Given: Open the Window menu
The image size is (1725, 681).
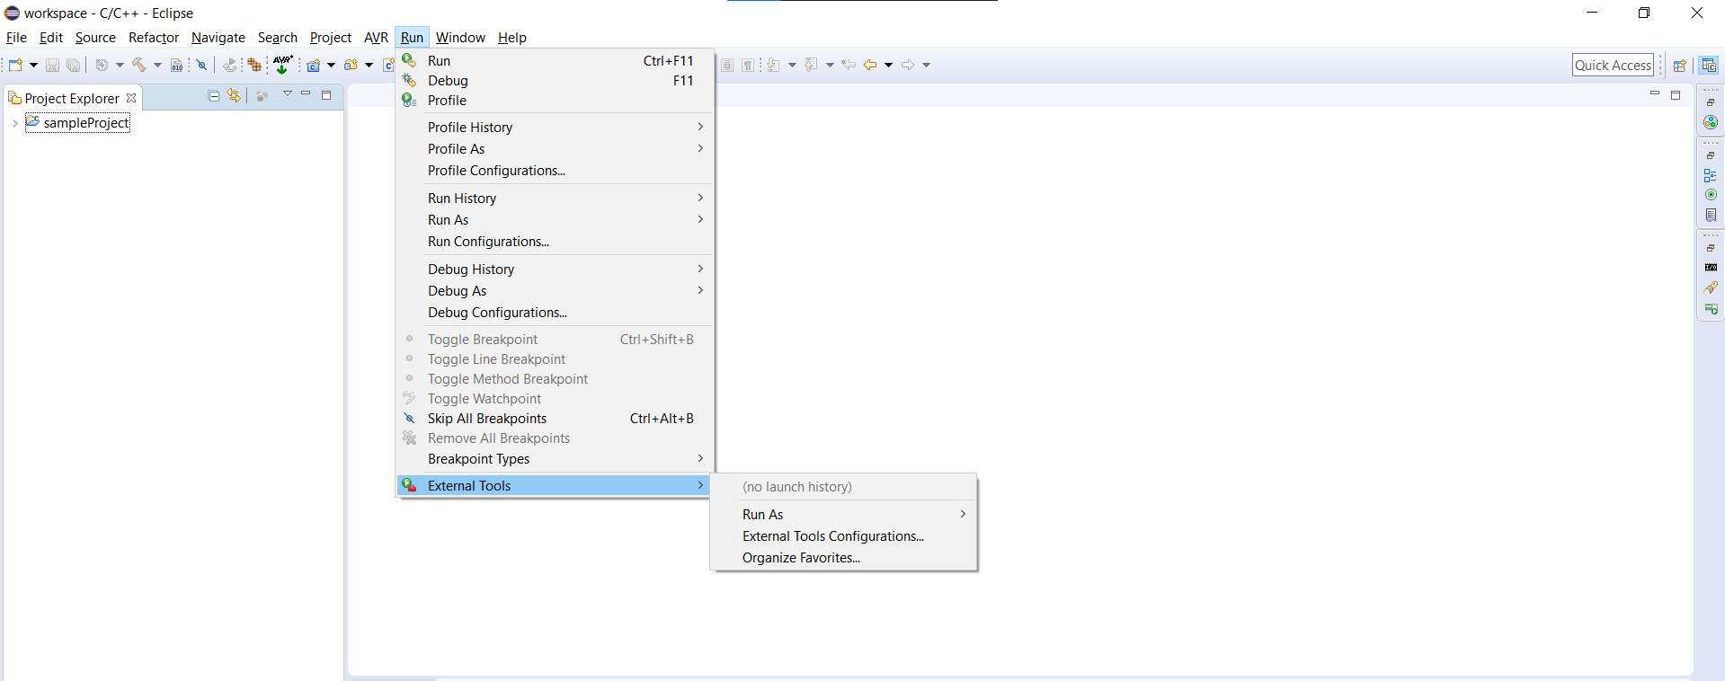Looking at the screenshot, I should [460, 38].
